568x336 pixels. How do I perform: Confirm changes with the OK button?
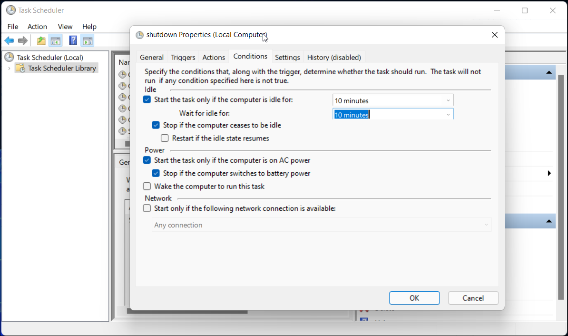(414, 298)
